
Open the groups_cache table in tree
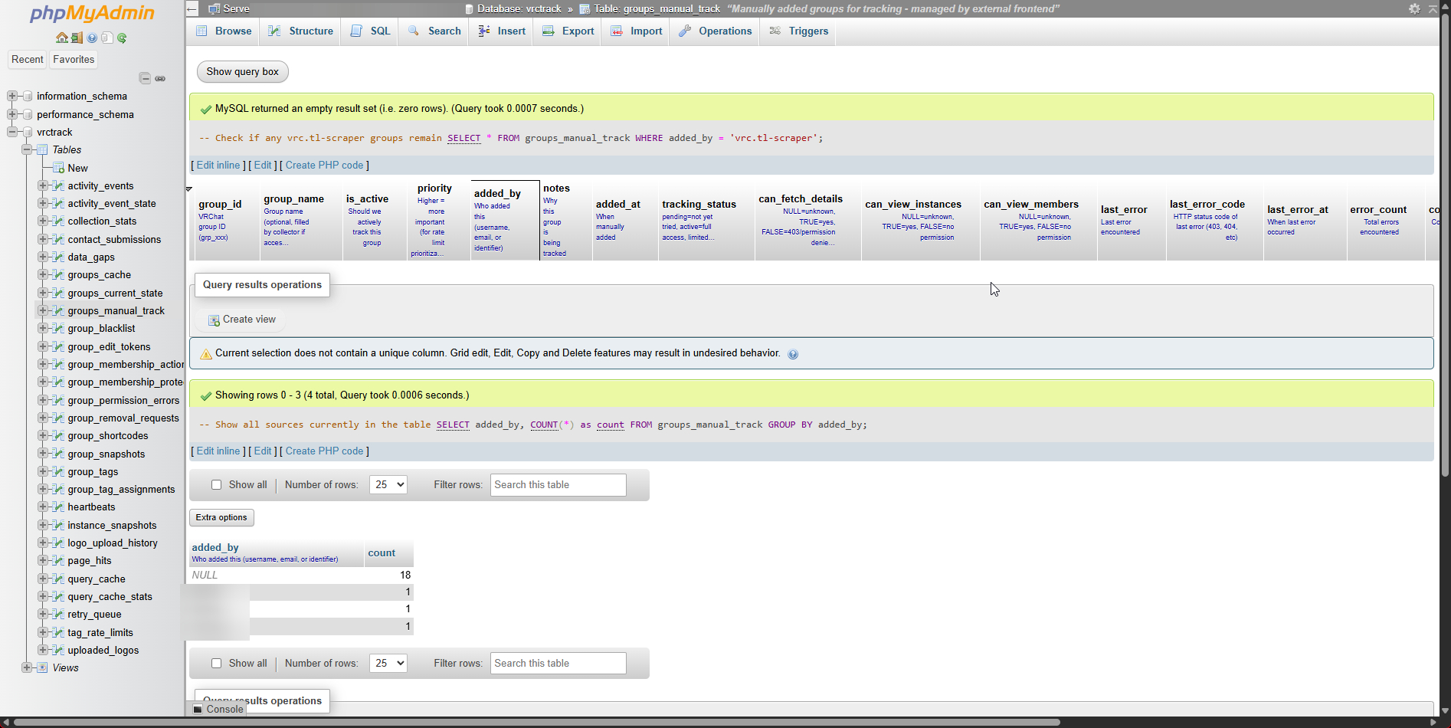click(99, 275)
